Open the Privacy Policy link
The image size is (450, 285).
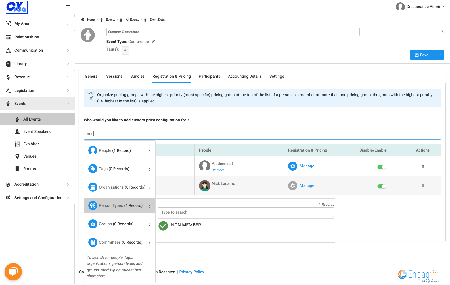(192, 272)
